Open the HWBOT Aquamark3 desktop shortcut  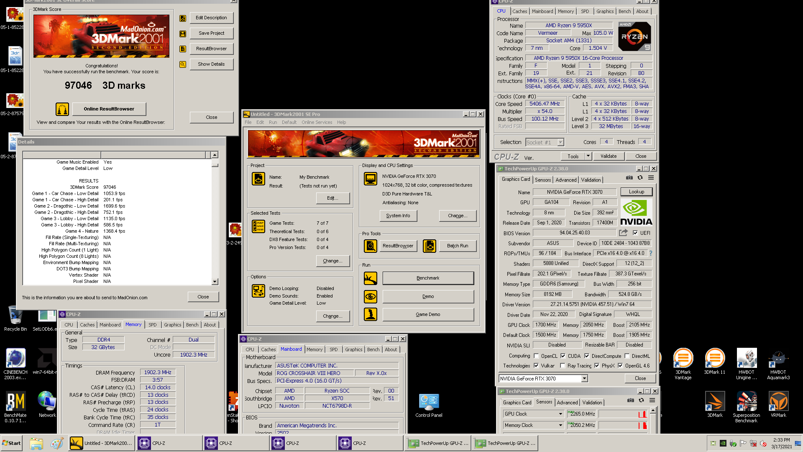tap(778, 364)
